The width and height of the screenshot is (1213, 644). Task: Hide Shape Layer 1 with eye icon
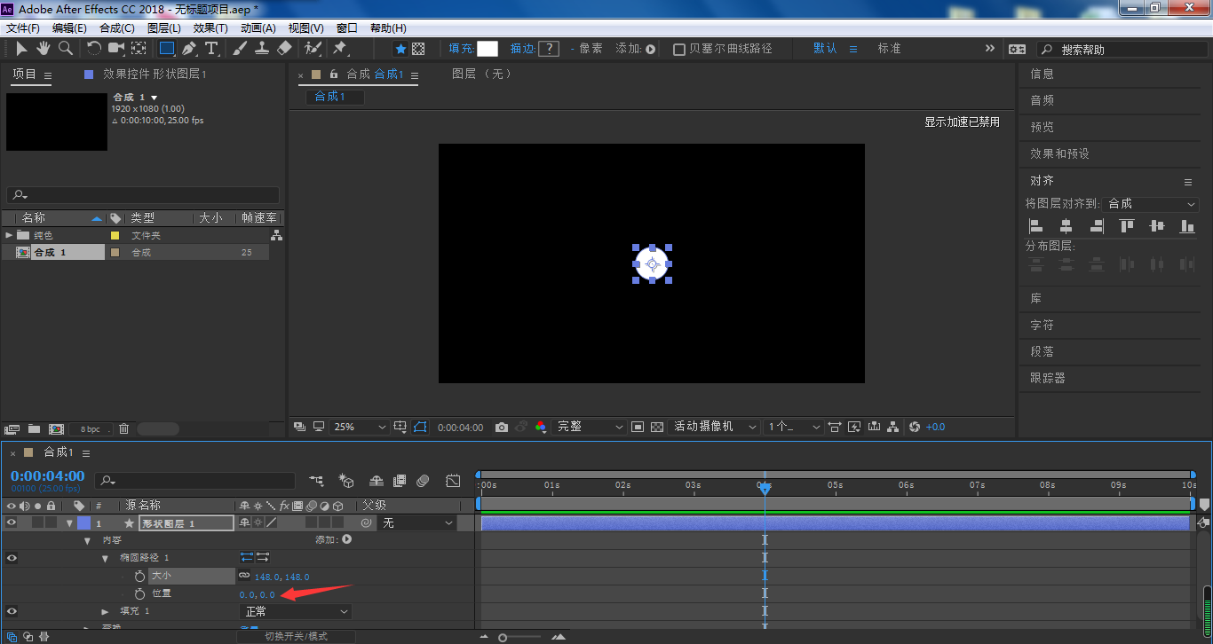[x=12, y=523]
